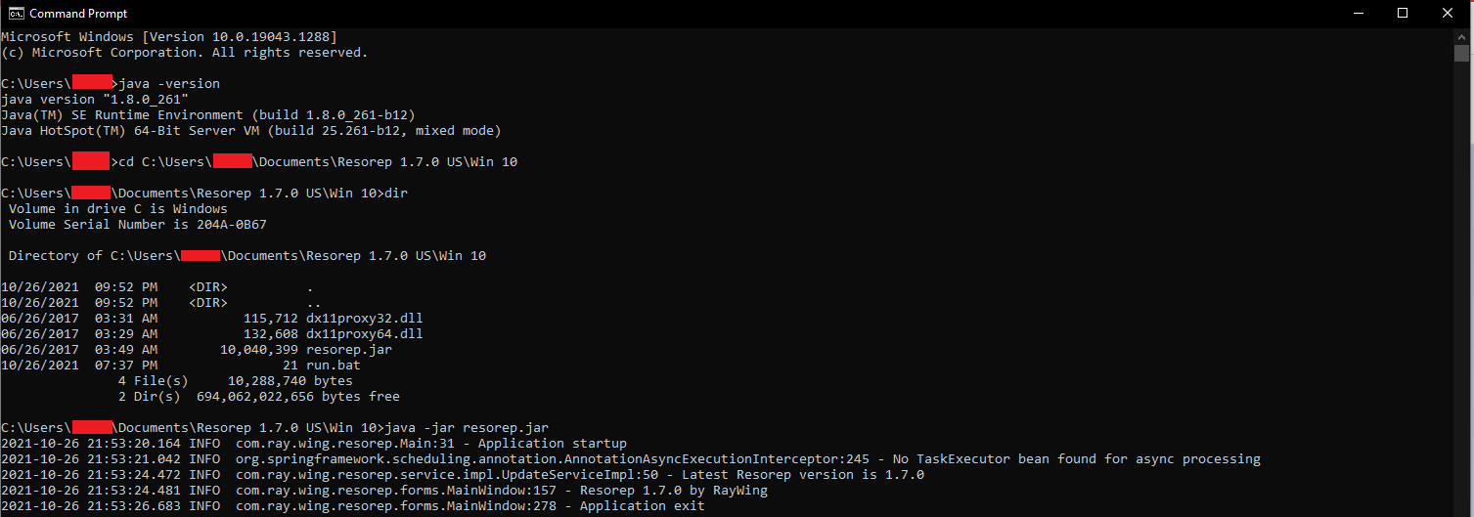Click the "Resorep 1.7.0 by RayWing" log text
Screen dimensions: 1474x517
[673, 491]
